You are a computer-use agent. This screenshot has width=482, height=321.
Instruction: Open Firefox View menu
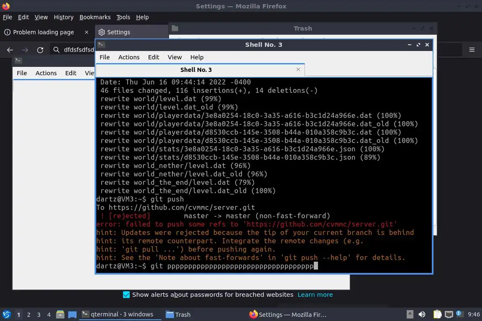[x=41, y=17]
